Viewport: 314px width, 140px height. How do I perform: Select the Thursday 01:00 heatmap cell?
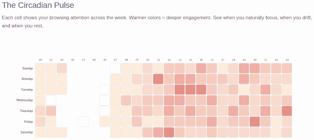(51, 111)
